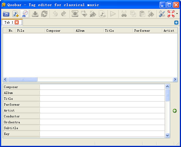Click the tag panel vertical scrollbar thumb

[x=167, y=95]
